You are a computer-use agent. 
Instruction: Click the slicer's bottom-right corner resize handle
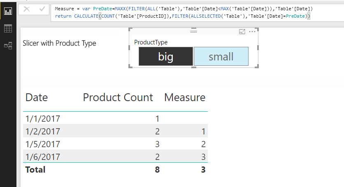coord(257,66)
